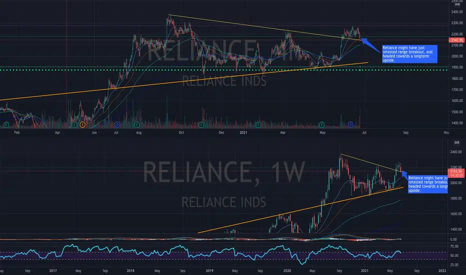Click the 25.00 RSI axis label
466x275 pixels.
point(454,264)
